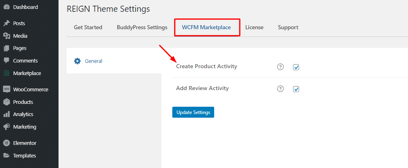Click the Comments speech bubble icon

7,61
